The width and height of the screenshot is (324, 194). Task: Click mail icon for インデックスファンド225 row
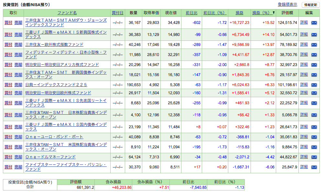(x=314, y=85)
